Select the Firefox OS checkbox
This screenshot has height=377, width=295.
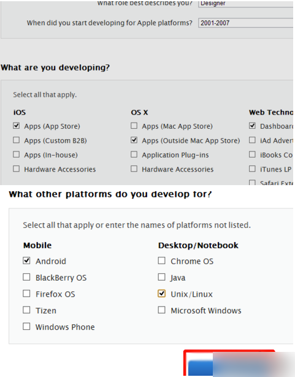pyautogui.click(x=26, y=294)
